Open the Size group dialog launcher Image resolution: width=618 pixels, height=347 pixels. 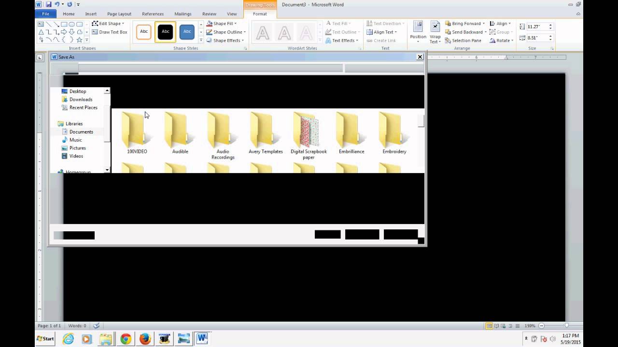[552, 48]
